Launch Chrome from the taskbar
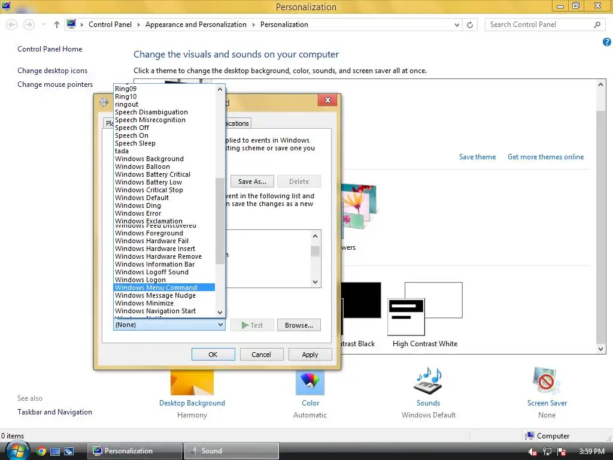The width and height of the screenshot is (613, 460). tap(41, 451)
